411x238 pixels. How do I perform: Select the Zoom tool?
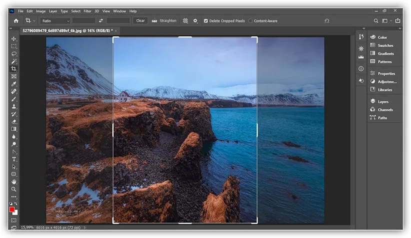[x=14, y=189]
